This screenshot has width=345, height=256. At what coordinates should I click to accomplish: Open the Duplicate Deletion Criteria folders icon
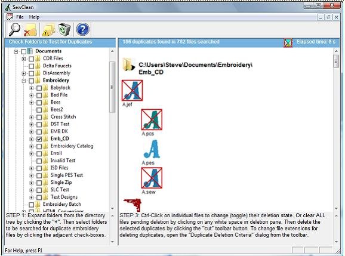(x=48, y=30)
